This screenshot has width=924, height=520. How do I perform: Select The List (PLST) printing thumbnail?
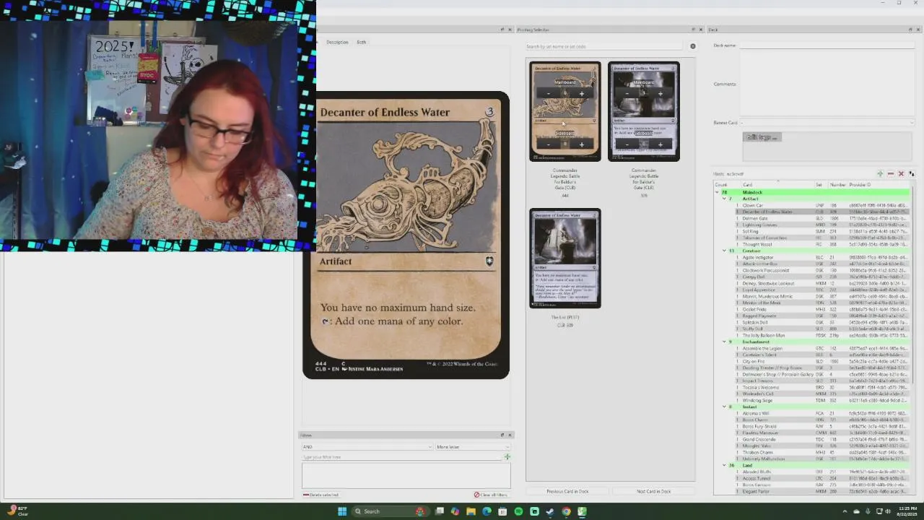[565, 259]
